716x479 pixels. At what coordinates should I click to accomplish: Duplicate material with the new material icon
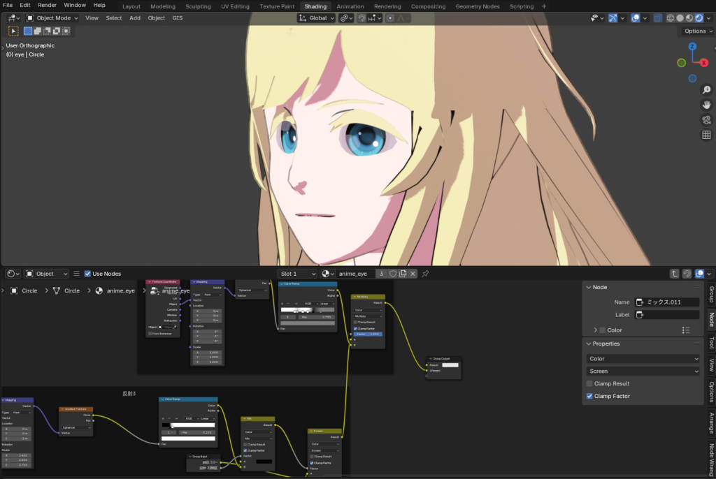[403, 274]
